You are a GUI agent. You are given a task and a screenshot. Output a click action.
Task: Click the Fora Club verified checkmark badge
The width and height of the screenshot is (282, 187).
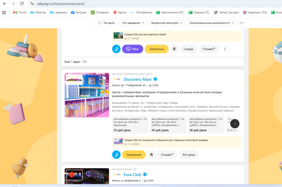pos(145,175)
